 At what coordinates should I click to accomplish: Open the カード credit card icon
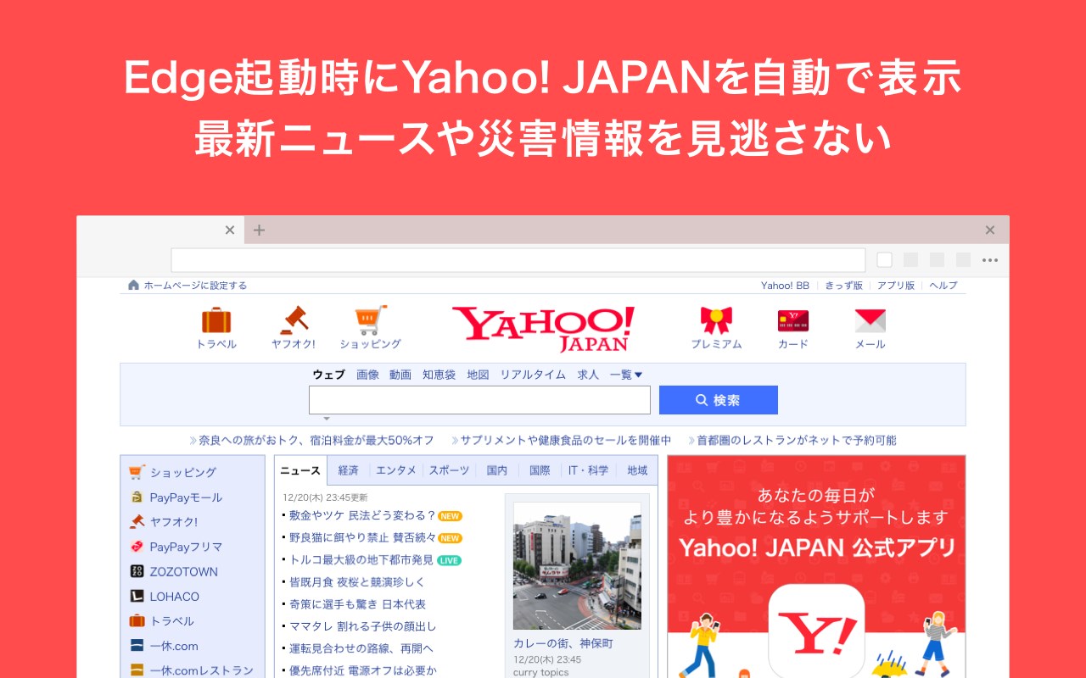click(x=793, y=320)
